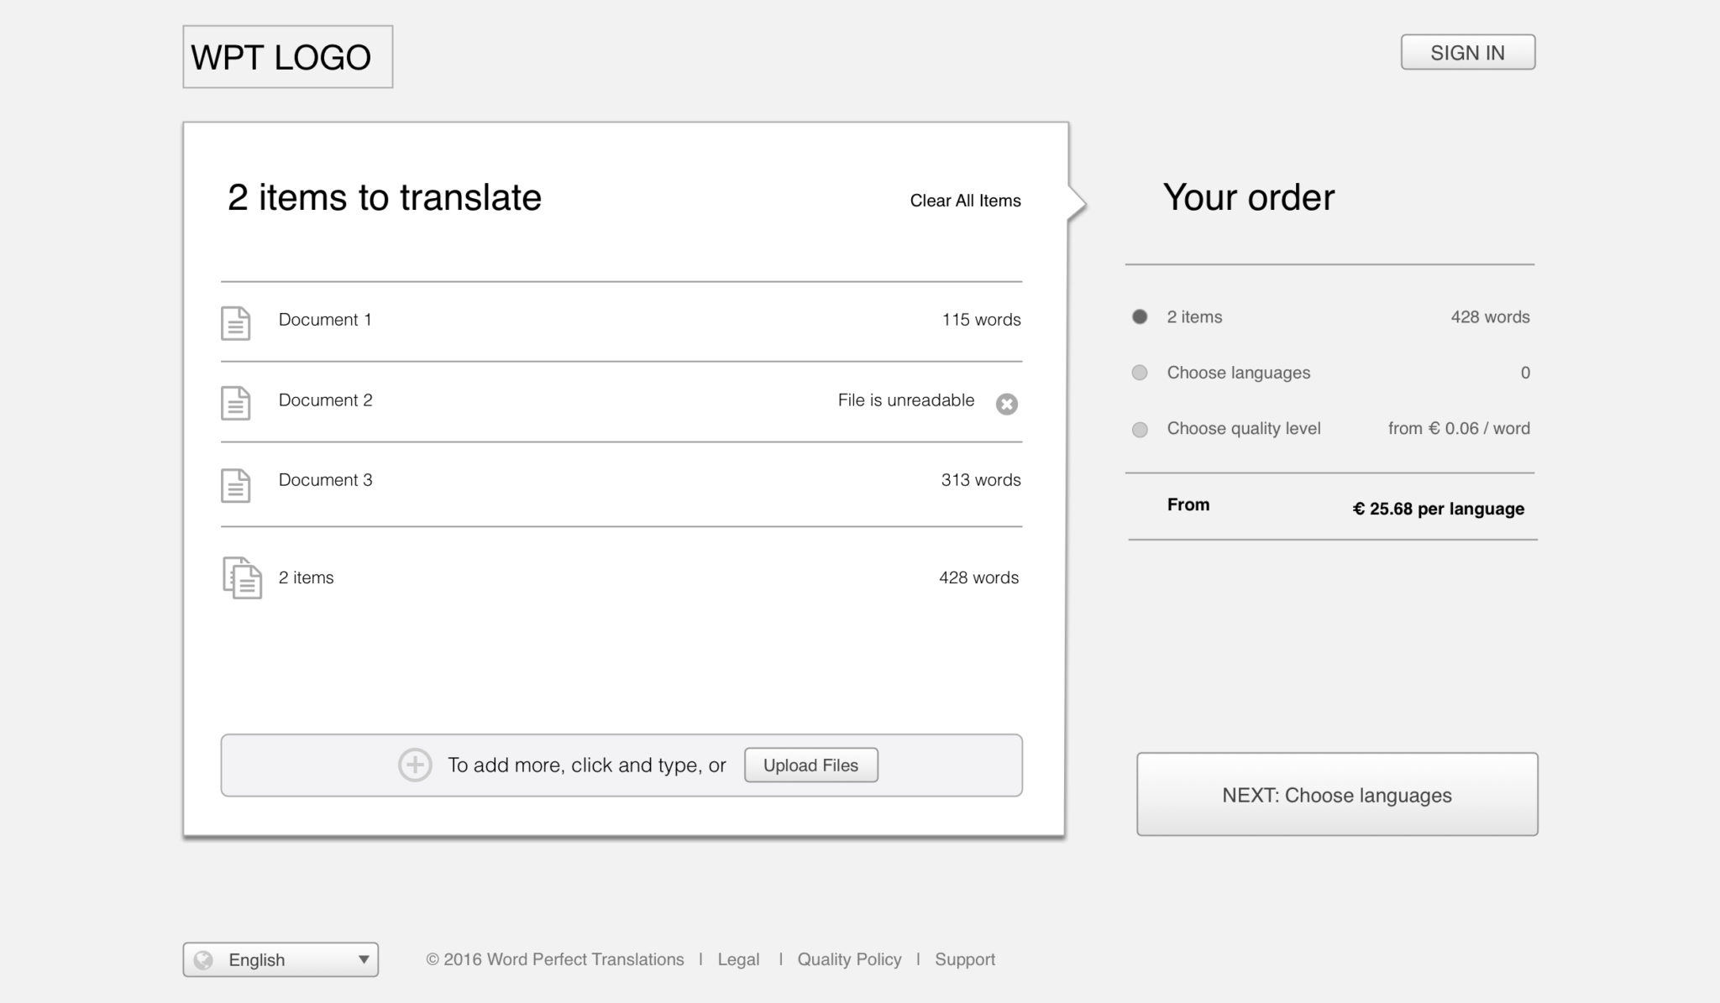Remove unreadable Document 2 with the X icon

[x=1007, y=405]
